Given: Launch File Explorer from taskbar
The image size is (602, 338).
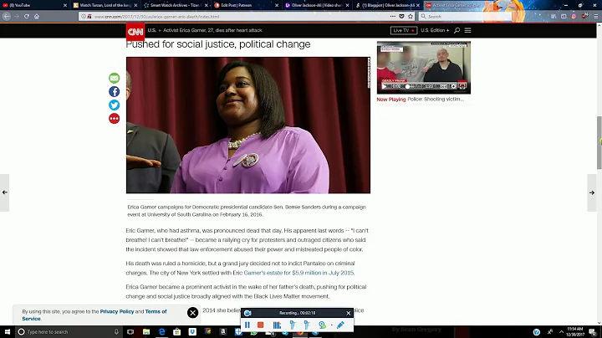Looking at the screenshot, I should point(146,332).
